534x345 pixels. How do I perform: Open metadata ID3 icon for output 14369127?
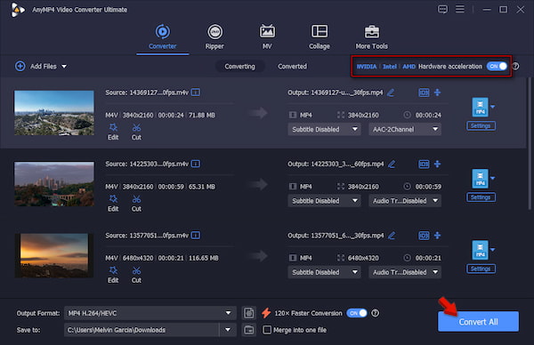(x=424, y=92)
